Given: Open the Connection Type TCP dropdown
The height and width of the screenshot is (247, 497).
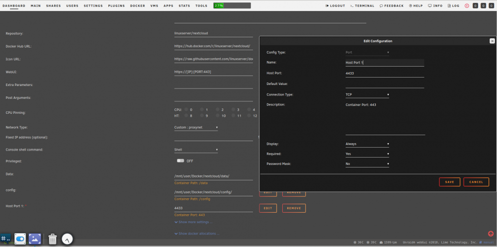Looking at the screenshot, I should pyautogui.click(x=367, y=94).
